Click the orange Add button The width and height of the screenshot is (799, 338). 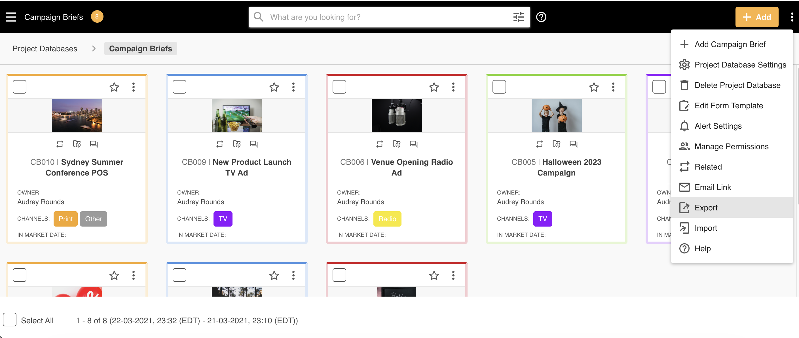[x=756, y=17]
